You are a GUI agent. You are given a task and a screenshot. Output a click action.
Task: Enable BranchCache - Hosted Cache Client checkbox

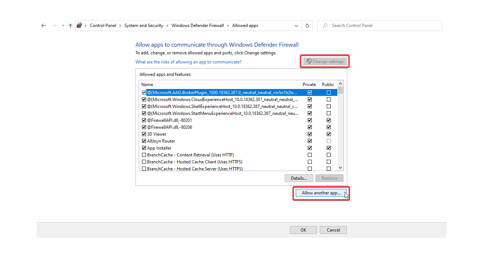click(x=144, y=162)
